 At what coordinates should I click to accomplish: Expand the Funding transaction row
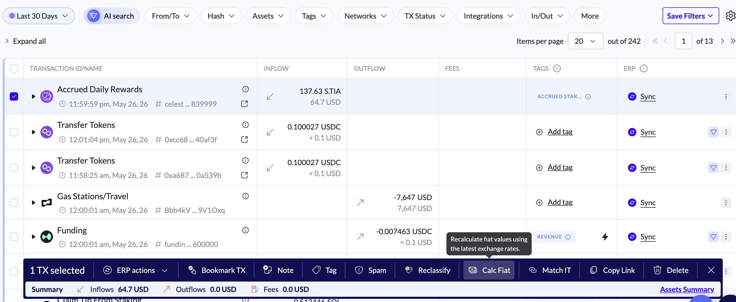point(33,237)
